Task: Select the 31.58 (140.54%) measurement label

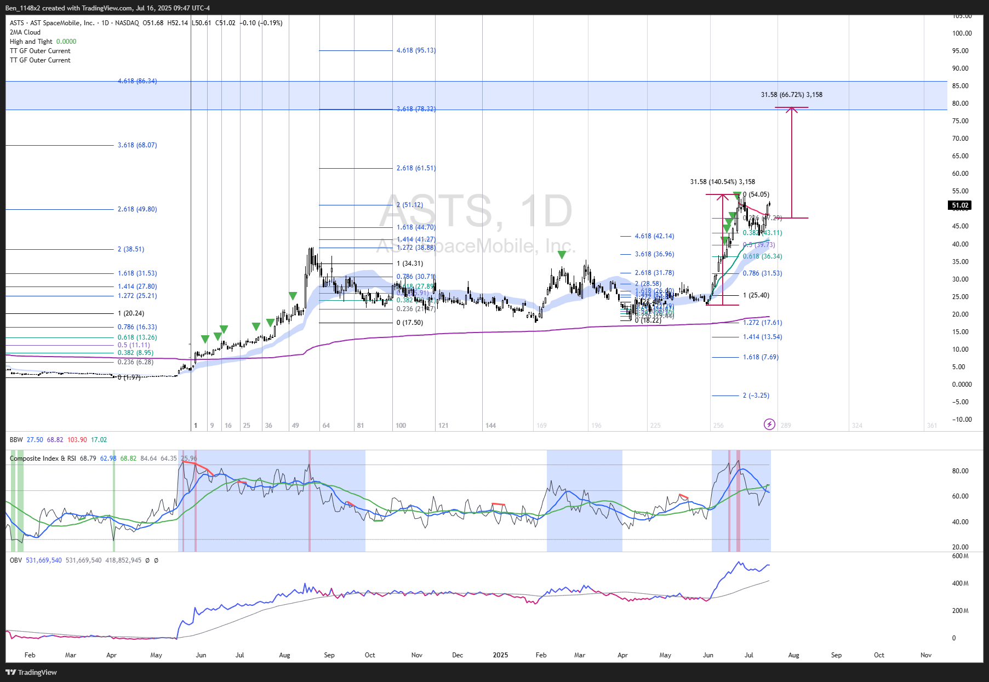Action: click(x=722, y=182)
